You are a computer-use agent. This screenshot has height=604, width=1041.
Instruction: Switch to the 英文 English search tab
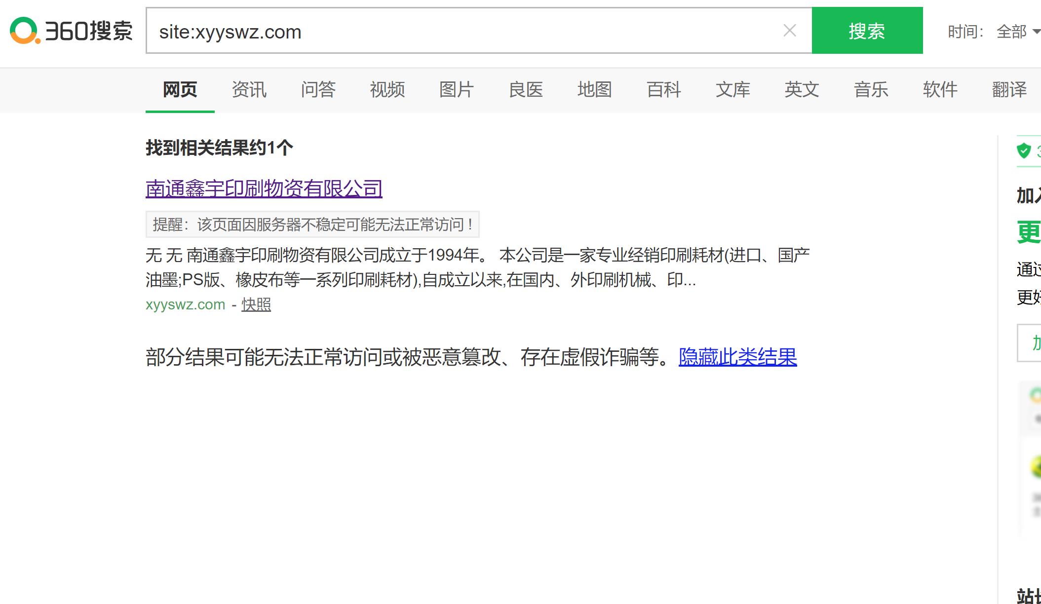pyautogui.click(x=801, y=90)
